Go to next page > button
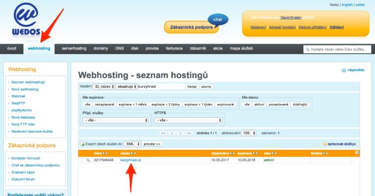The width and height of the screenshot is (375, 196). coord(180,133)
